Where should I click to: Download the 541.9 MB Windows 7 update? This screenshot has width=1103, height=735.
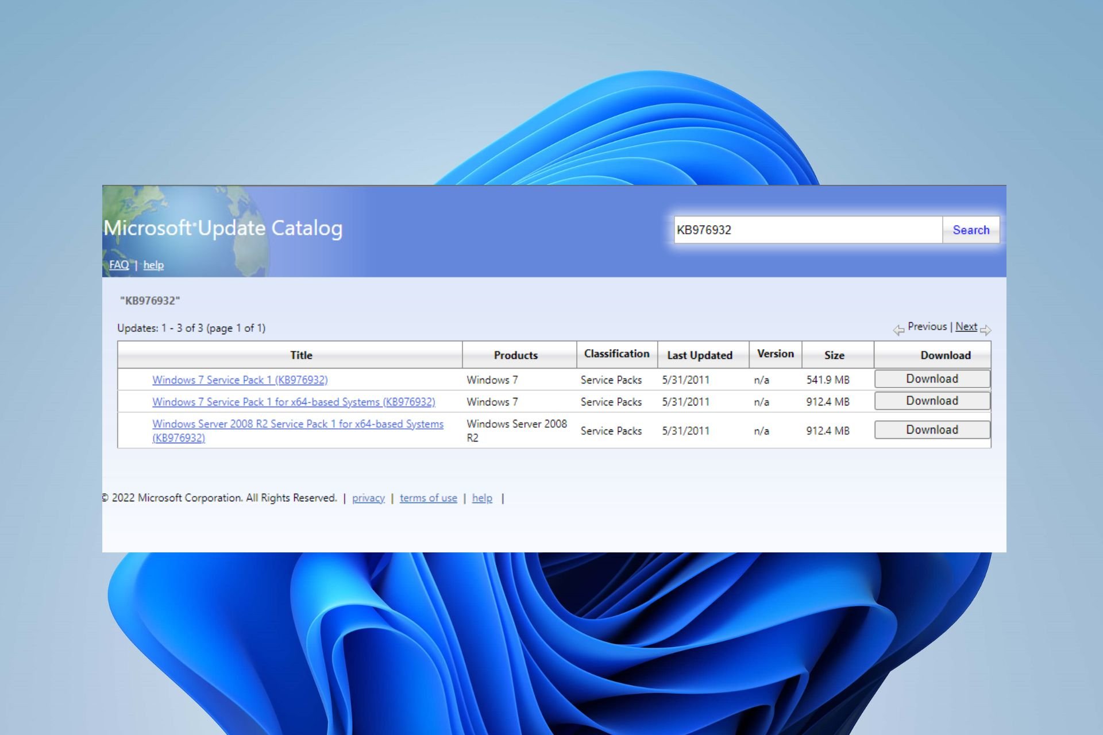932,379
